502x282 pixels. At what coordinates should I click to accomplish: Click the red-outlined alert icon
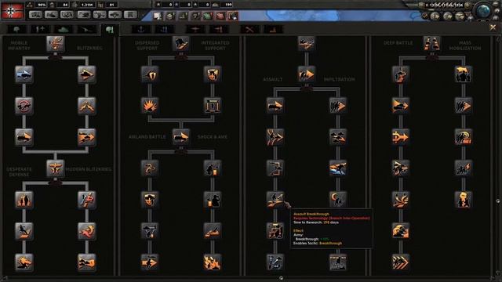pyautogui.click(x=233, y=16)
